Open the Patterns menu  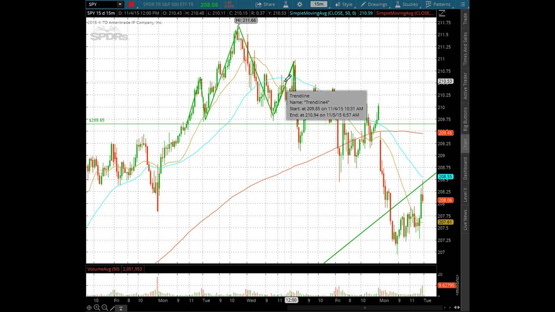[x=438, y=4]
